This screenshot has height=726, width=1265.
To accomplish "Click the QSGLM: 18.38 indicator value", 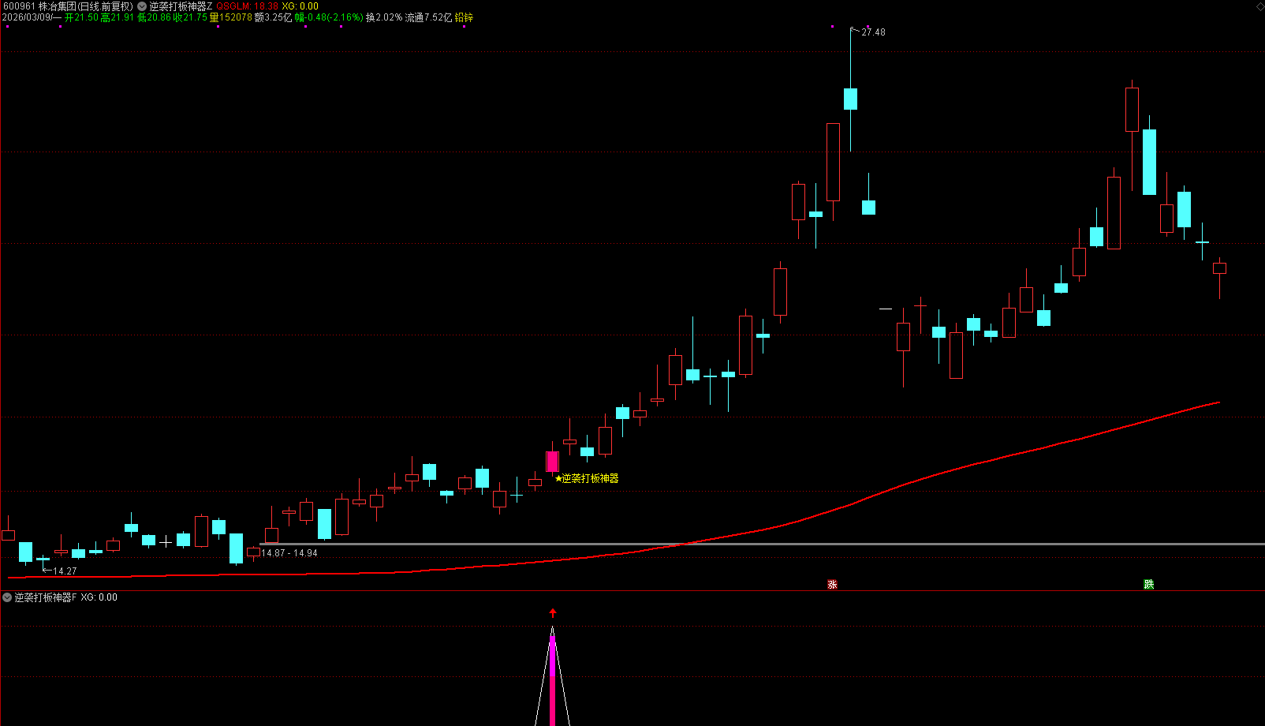I will click(x=247, y=6).
